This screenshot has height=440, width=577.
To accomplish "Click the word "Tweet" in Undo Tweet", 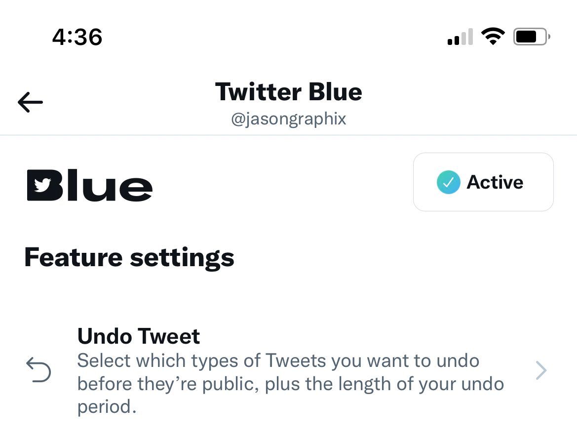I will (169, 336).
